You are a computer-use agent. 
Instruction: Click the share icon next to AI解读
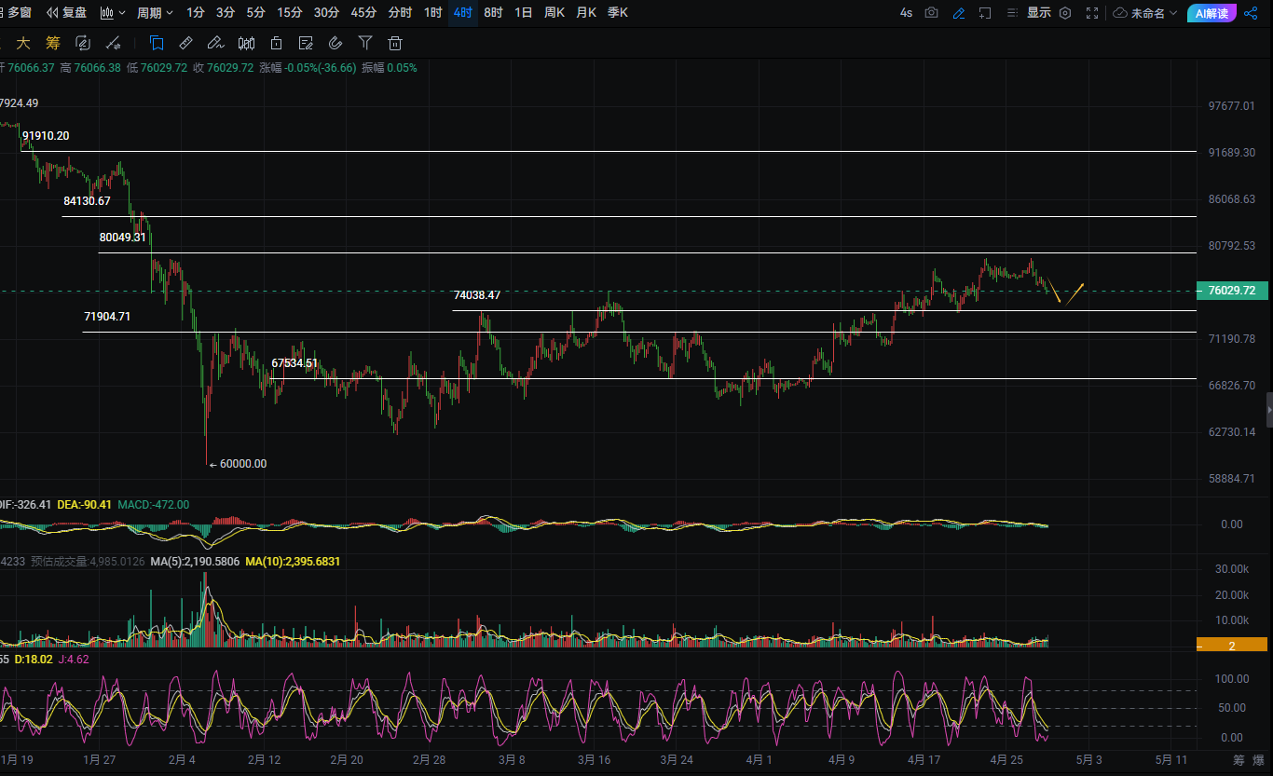pyautogui.click(x=1251, y=13)
